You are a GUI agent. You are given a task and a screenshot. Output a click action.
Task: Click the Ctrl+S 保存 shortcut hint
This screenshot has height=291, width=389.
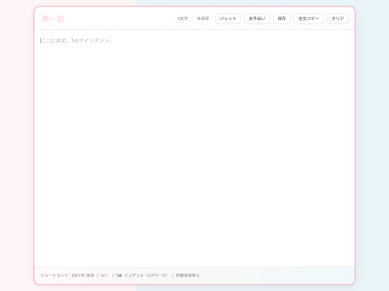coord(90,275)
